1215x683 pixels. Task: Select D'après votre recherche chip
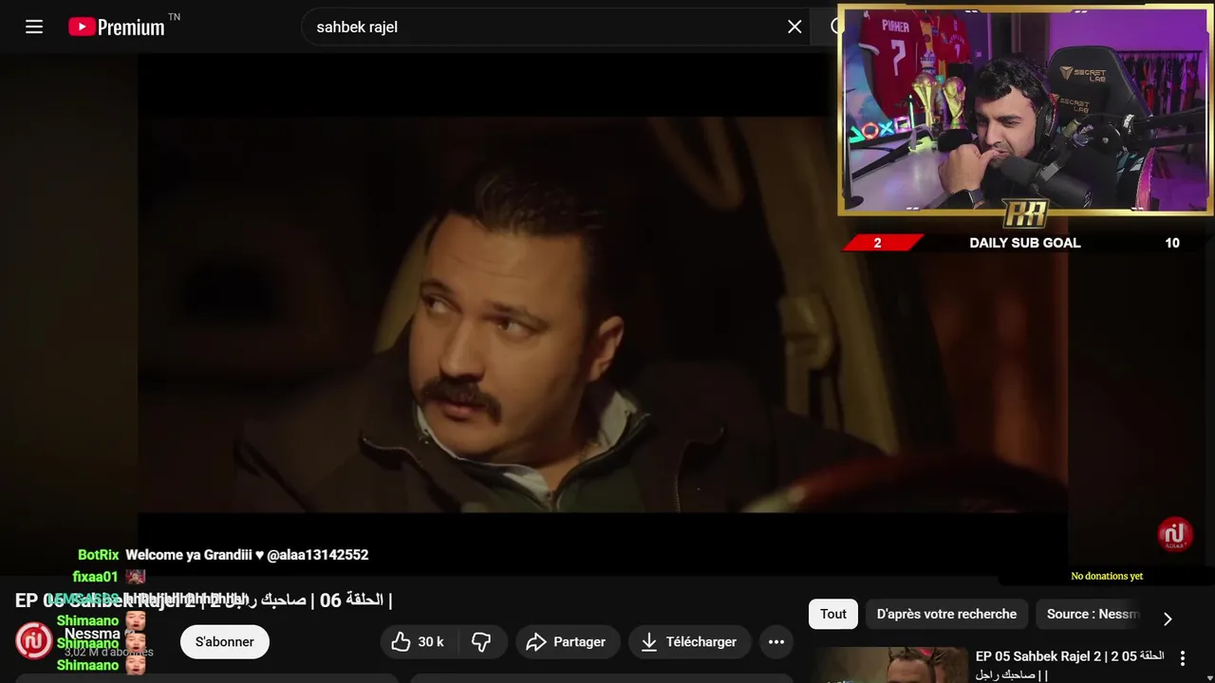point(946,614)
